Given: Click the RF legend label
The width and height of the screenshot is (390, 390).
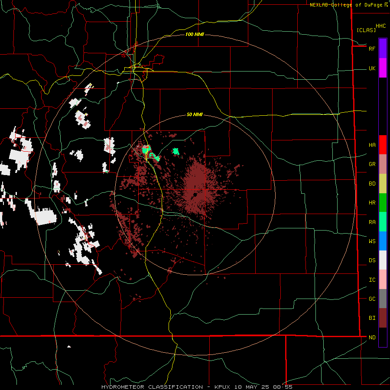Looking at the screenshot, I should point(372,49).
